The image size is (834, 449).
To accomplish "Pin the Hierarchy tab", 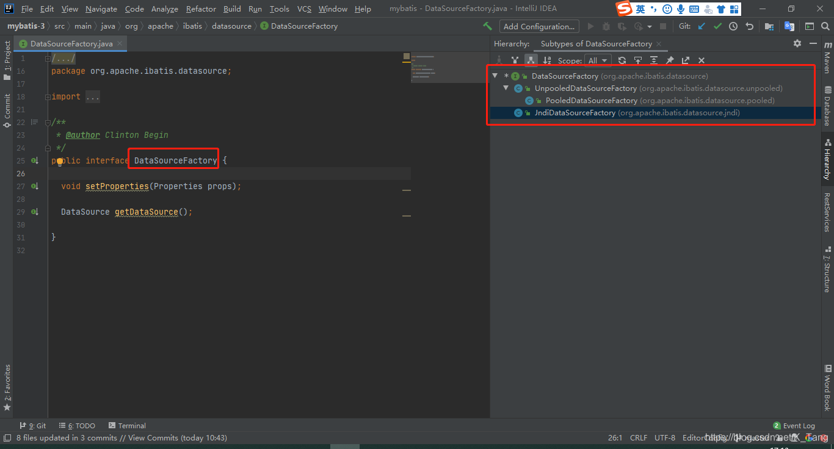I will point(670,60).
